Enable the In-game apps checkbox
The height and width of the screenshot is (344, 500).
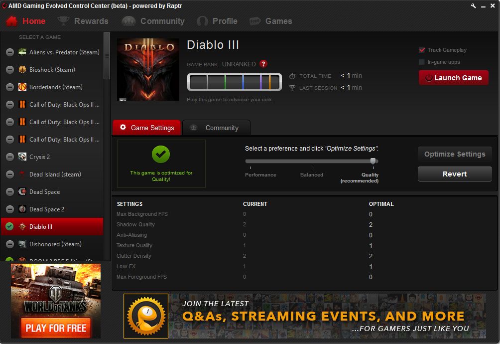click(x=422, y=61)
